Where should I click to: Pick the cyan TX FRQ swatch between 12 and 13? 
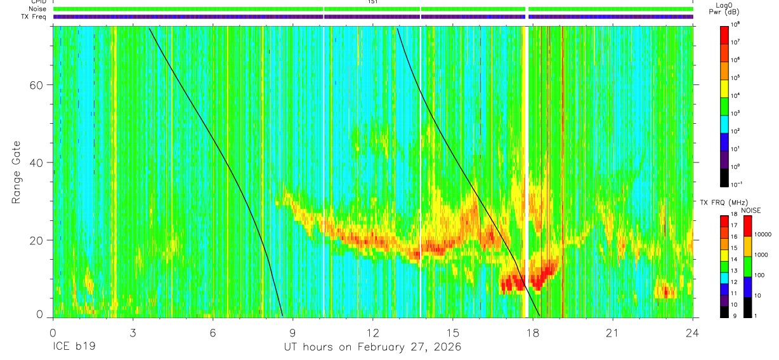[724, 277]
